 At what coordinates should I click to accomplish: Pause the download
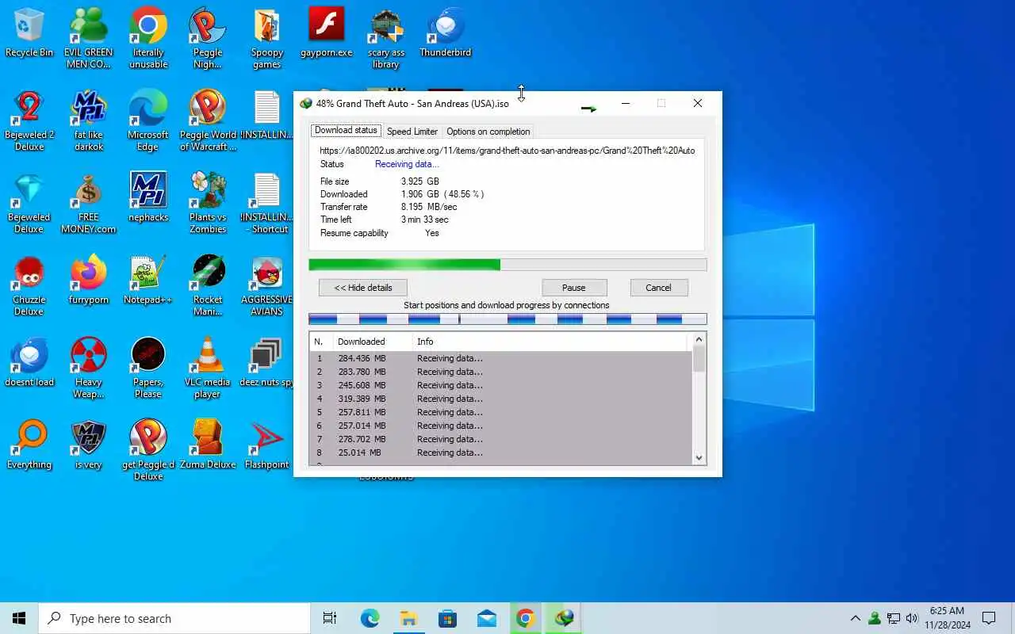[574, 288]
